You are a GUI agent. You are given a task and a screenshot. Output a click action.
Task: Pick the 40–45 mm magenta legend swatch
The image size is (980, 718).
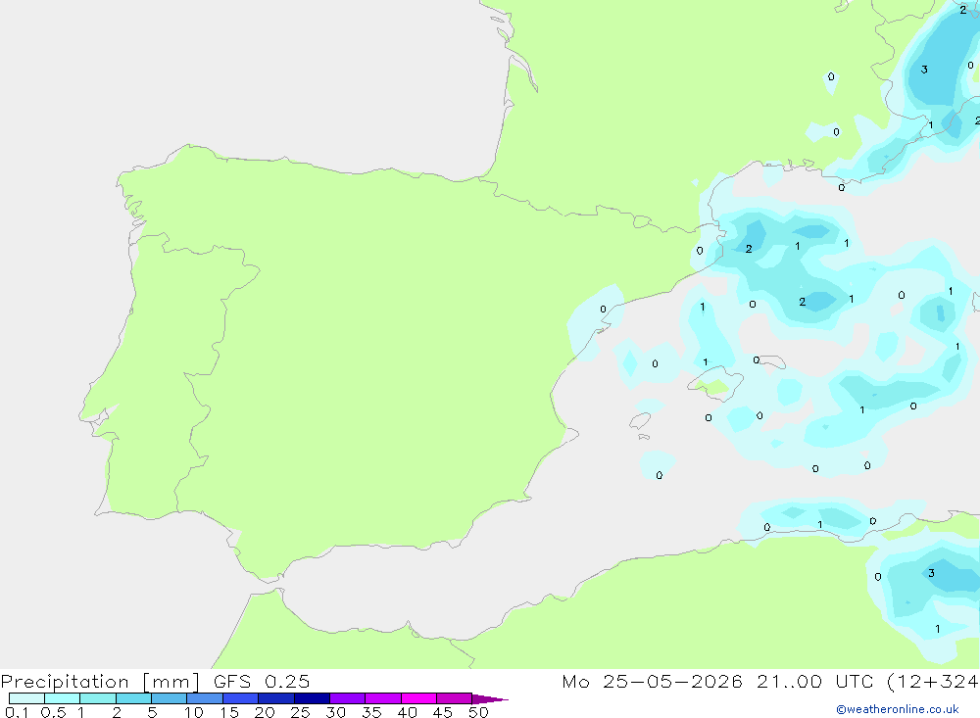click(x=418, y=698)
